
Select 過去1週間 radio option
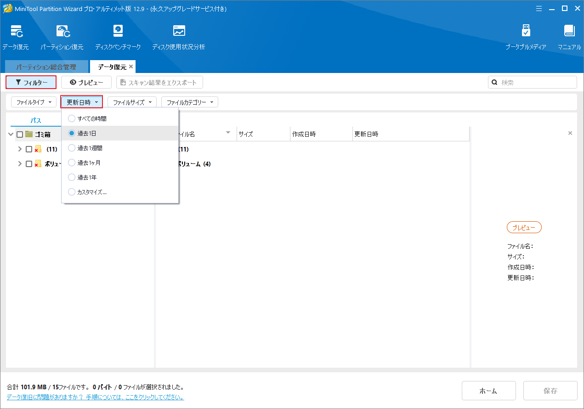click(72, 148)
